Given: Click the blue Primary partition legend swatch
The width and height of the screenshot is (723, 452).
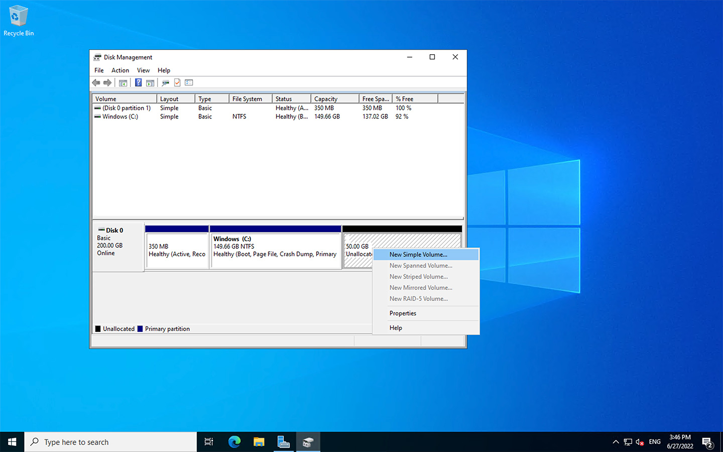Looking at the screenshot, I should coord(140,329).
